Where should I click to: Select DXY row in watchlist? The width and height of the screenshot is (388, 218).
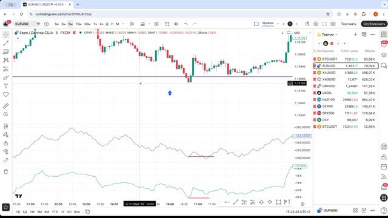(346, 120)
